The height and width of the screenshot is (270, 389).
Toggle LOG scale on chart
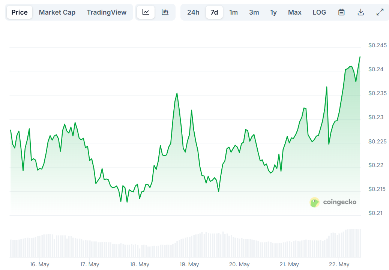click(x=319, y=12)
